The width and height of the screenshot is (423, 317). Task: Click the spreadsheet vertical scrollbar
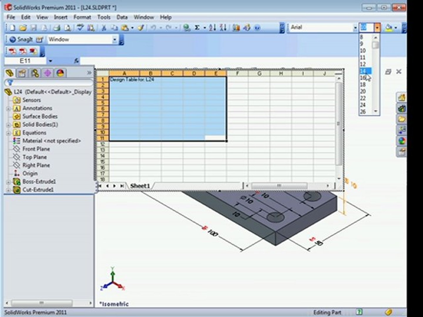339,124
